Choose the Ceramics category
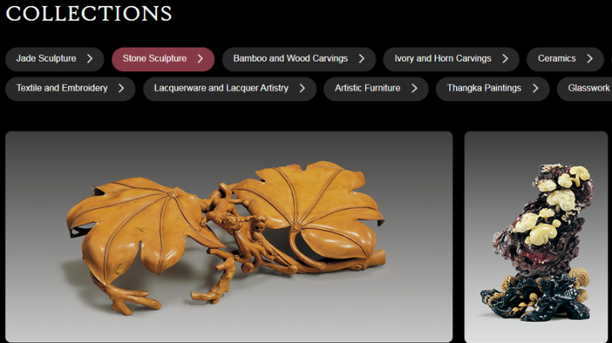Screen dimensions: 612x343 (x=565, y=60)
